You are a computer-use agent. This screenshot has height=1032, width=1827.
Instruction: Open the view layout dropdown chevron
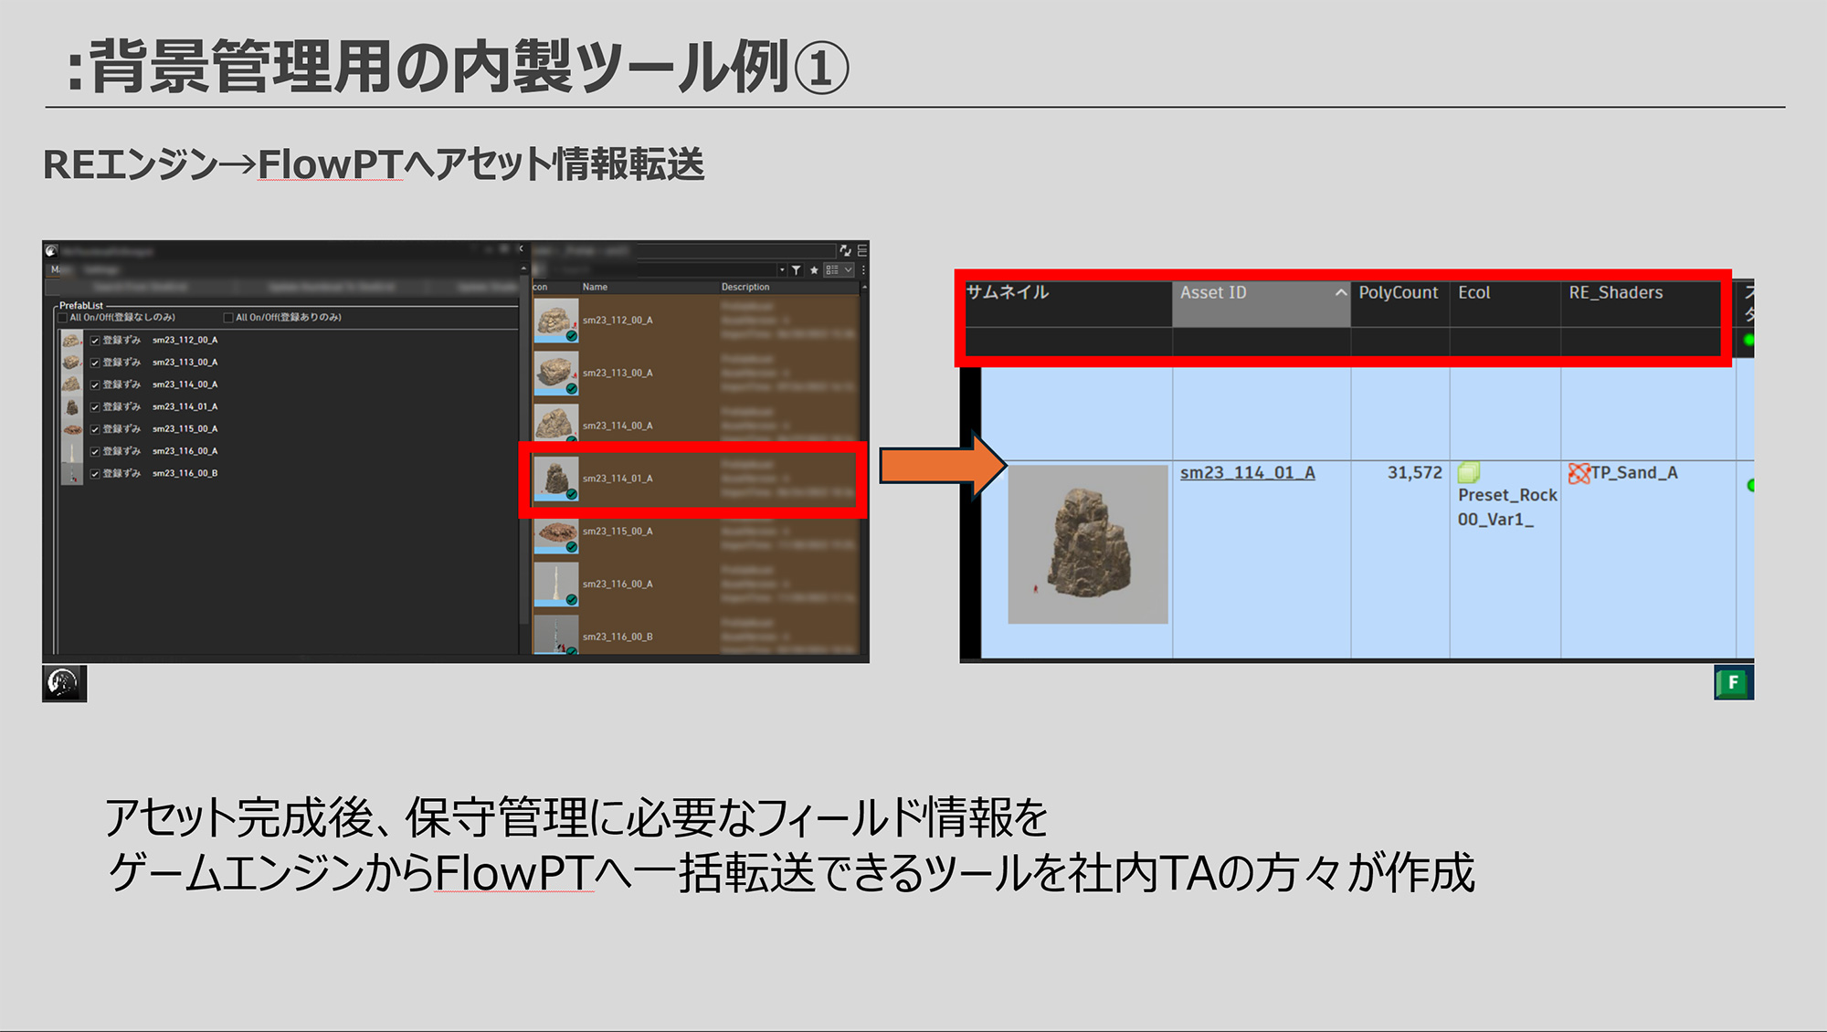click(x=848, y=270)
